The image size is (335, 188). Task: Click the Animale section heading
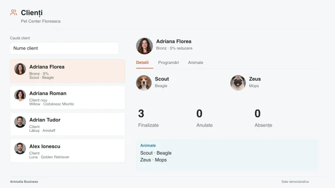pyautogui.click(x=148, y=146)
